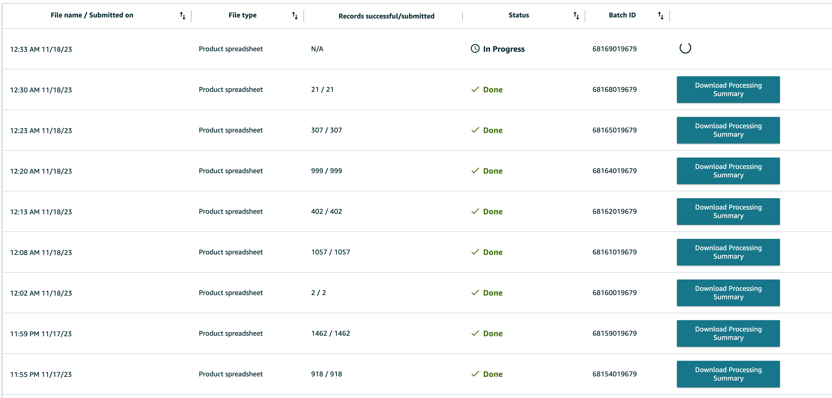The height and width of the screenshot is (398, 832).
Task: Click batch ID 68159019679
Action: pyautogui.click(x=614, y=334)
